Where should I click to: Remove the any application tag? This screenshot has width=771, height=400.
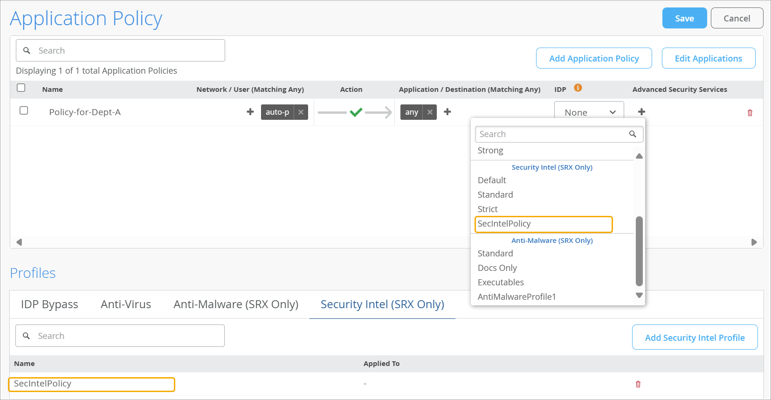pyautogui.click(x=430, y=112)
